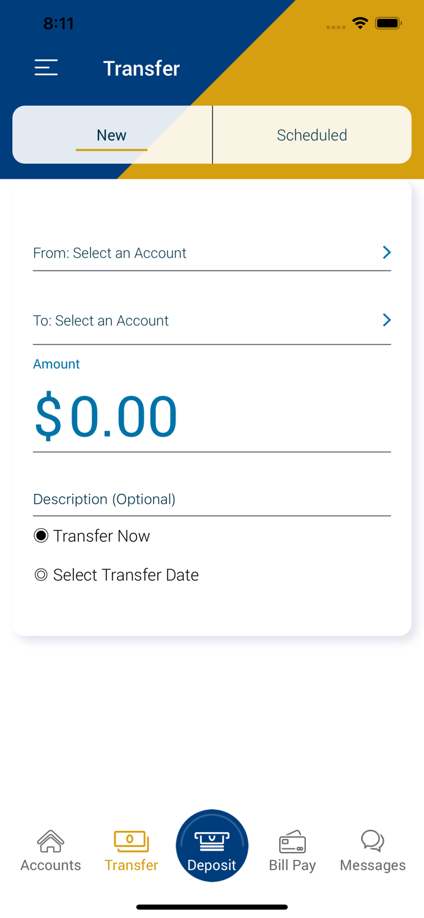This screenshot has width=424, height=918.
Task: Tap the cellular signal dots indicator
Action: pos(335,27)
